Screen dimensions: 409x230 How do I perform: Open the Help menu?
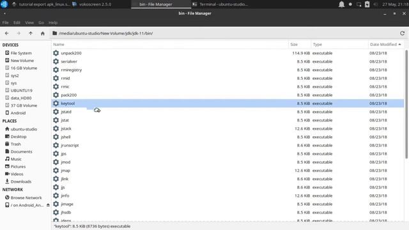pyautogui.click(x=53, y=23)
